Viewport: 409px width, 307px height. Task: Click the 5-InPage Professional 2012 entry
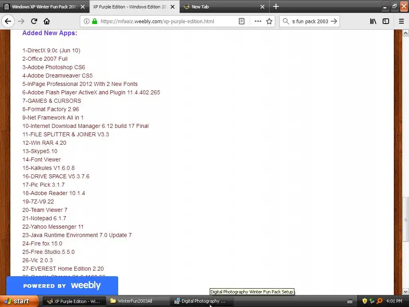tap(80, 84)
